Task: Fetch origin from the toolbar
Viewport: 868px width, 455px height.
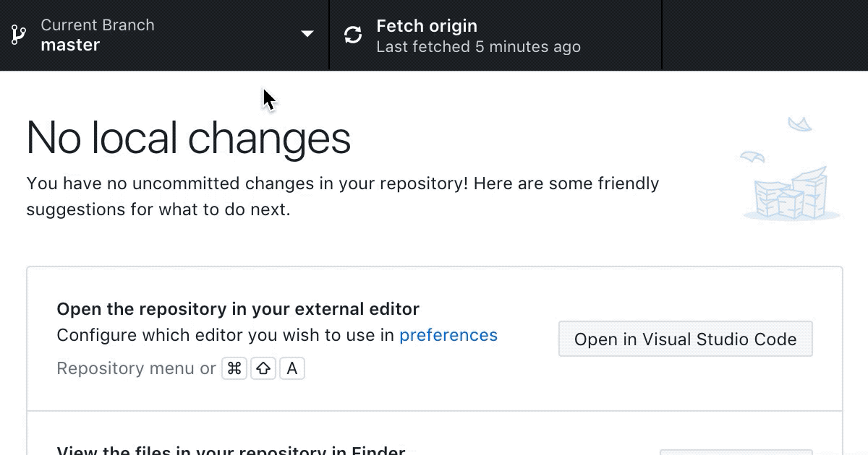Action: 495,35
